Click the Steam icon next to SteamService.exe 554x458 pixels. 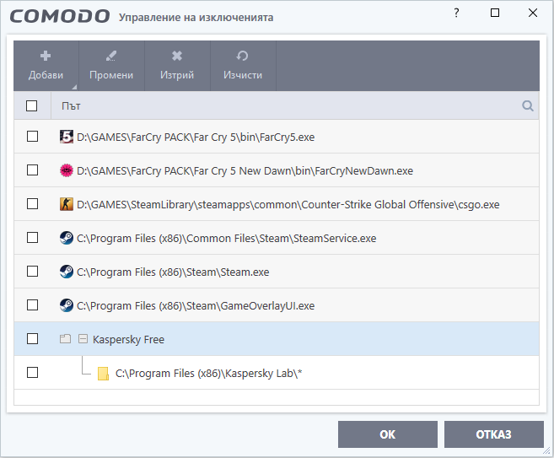(x=66, y=238)
